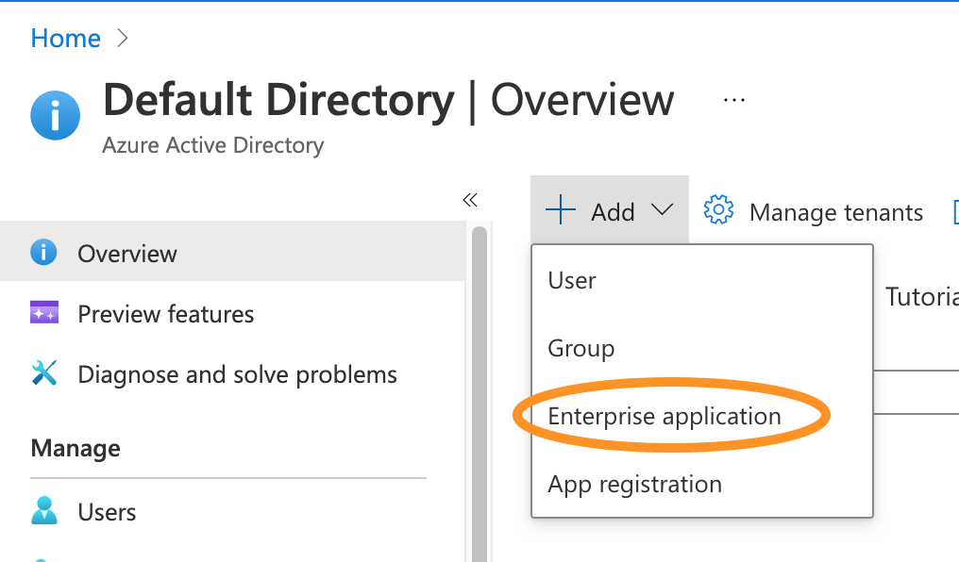Image resolution: width=959 pixels, height=562 pixels.
Task: Click the plus icon on the Add button
Action: pos(561,211)
